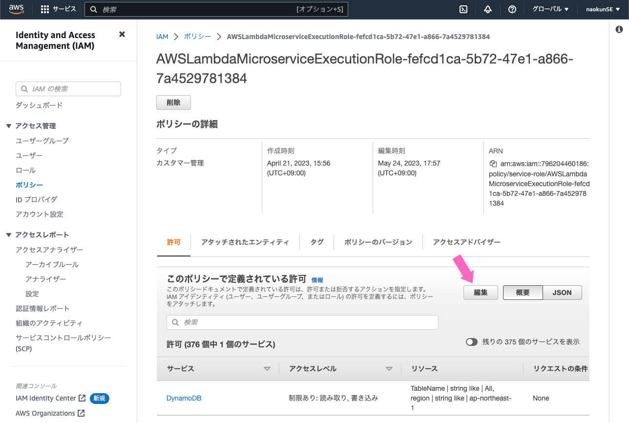
Task: Collapse the アクセスレポート section
Action: pyautogui.click(x=9, y=235)
